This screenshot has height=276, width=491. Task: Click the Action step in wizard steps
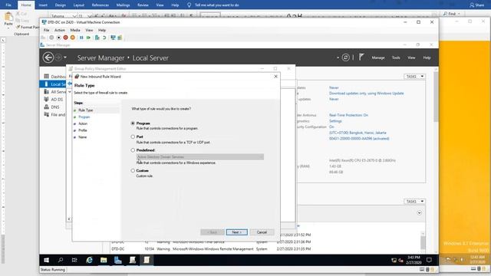83,123
